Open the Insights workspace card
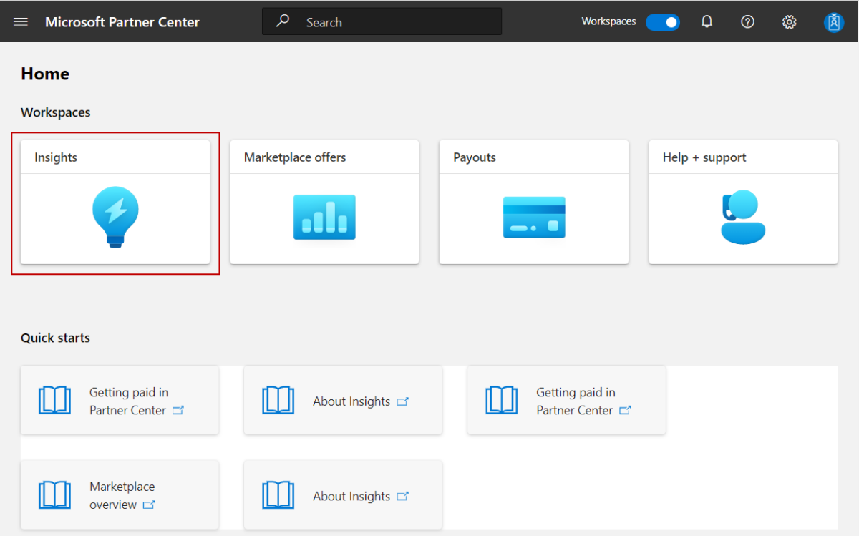 coord(115,203)
